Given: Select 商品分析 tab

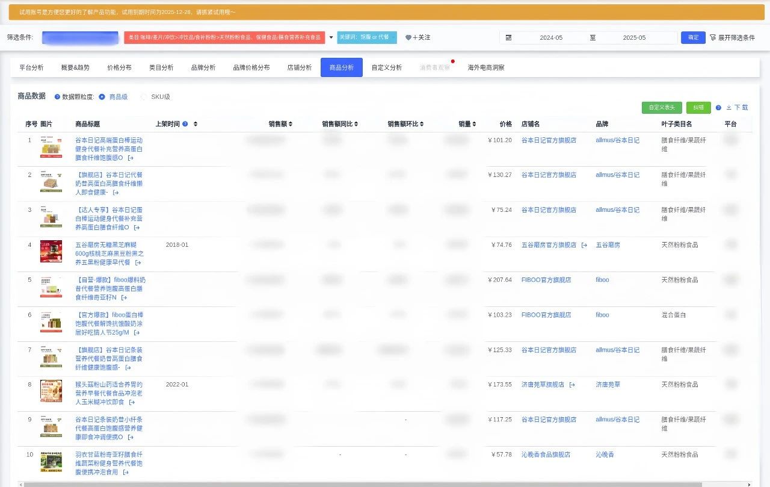Looking at the screenshot, I should click(342, 67).
